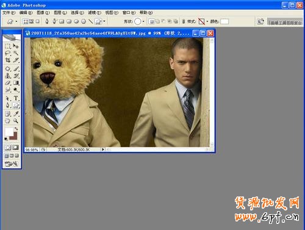Select the Type tool
Screen dimensions: 305x230
pyautogui.click(x=16, y=98)
